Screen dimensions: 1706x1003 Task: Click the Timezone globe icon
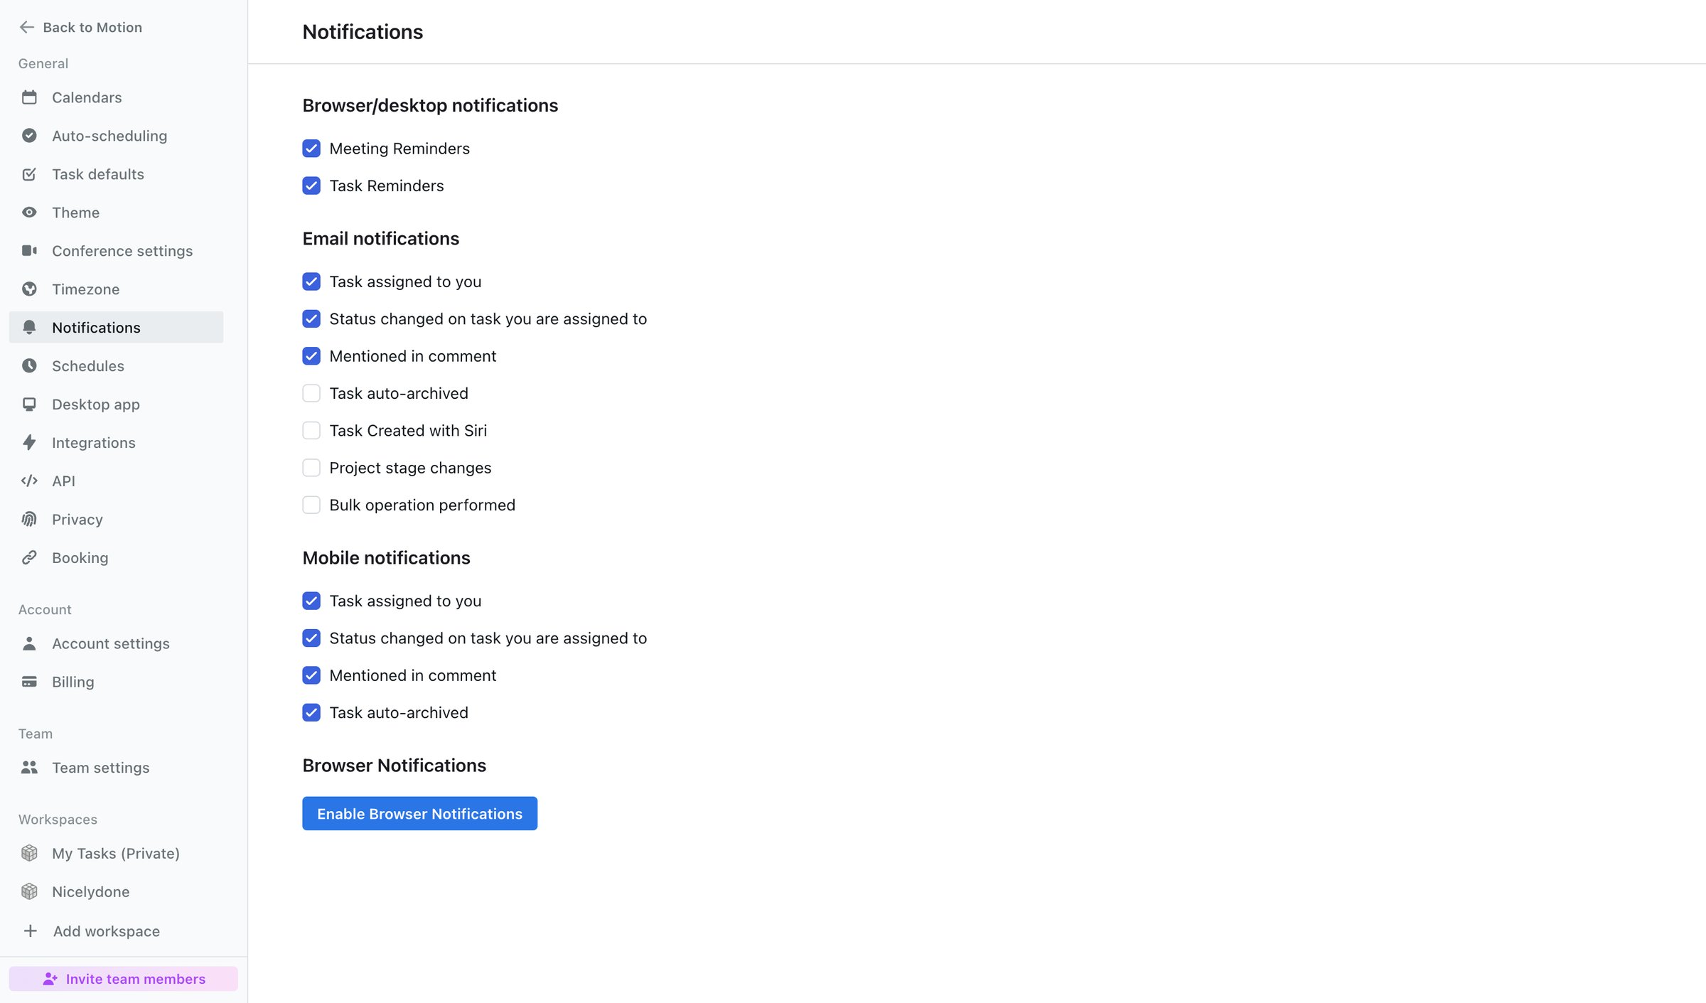click(x=29, y=289)
